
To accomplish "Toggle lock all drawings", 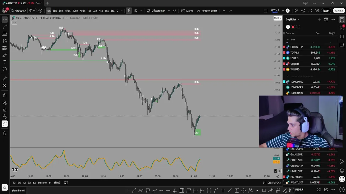I will [x=5, y=110].
